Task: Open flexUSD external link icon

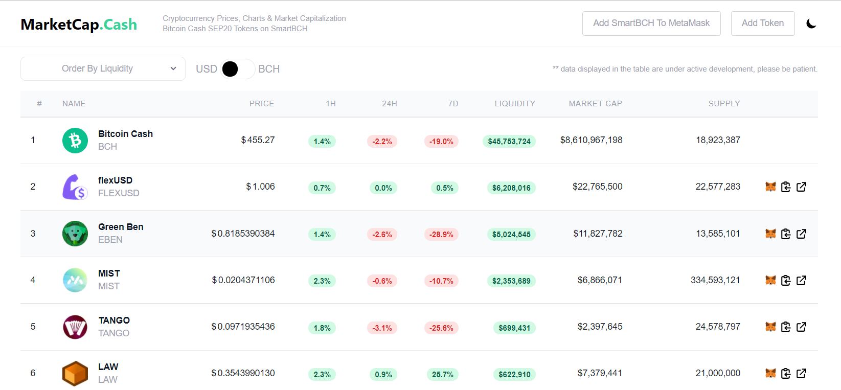Action: click(x=802, y=187)
